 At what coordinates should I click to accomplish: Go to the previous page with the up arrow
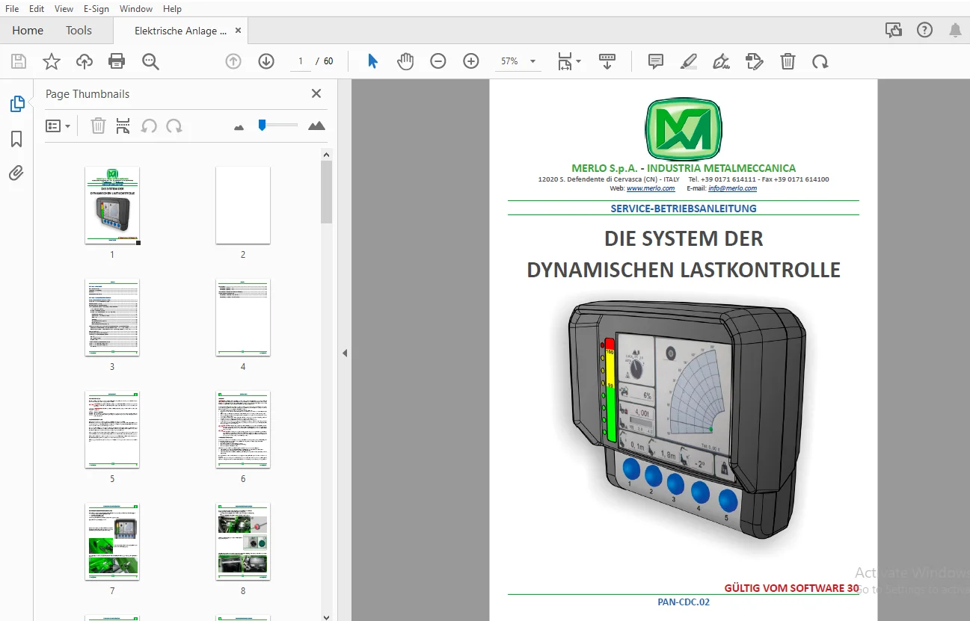click(233, 61)
